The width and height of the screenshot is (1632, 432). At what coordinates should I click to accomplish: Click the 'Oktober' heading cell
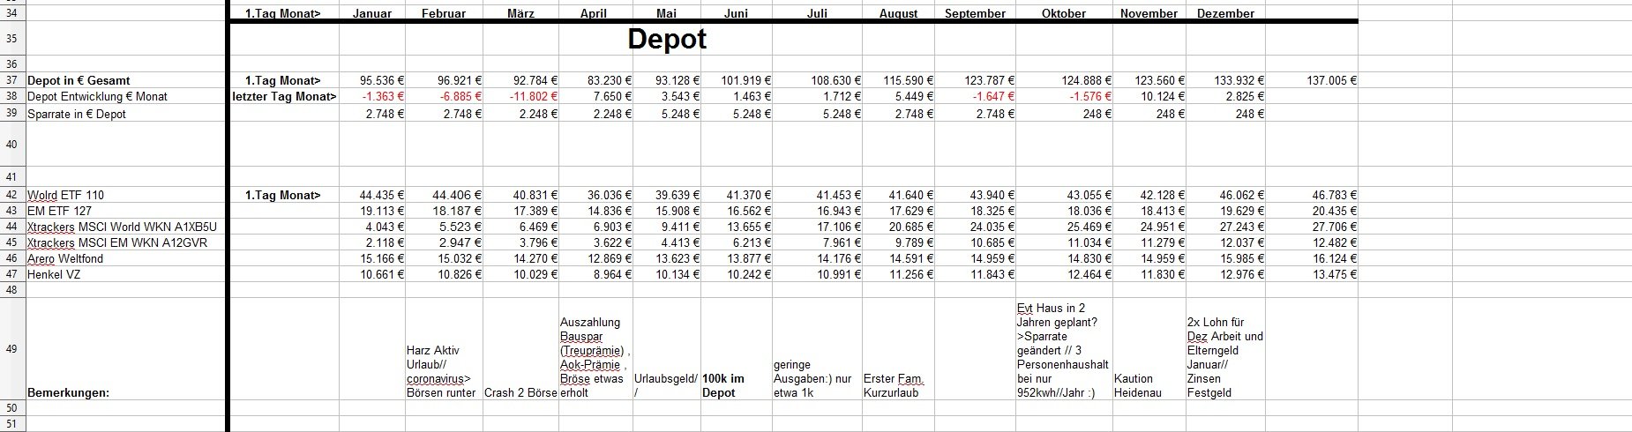click(x=1064, y=13)
